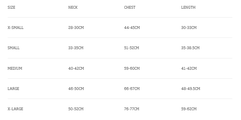Select the SMALL size row label

(x=13, y=48)
